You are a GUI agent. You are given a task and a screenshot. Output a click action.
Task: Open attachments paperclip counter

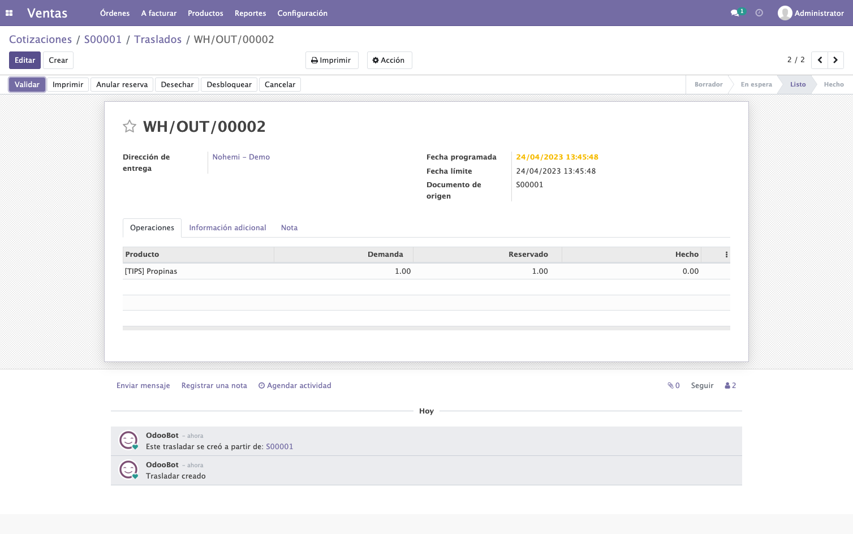tap(674, 386)
